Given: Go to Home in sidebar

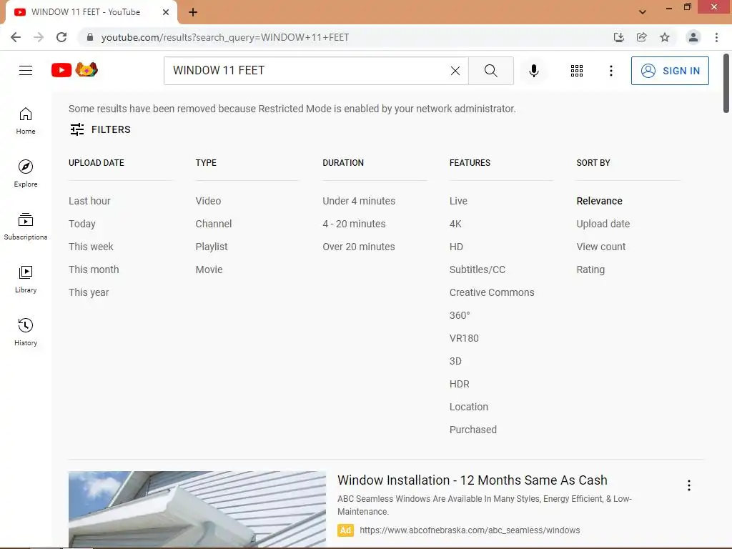Looking at the screenshot, I should [26, 121].
